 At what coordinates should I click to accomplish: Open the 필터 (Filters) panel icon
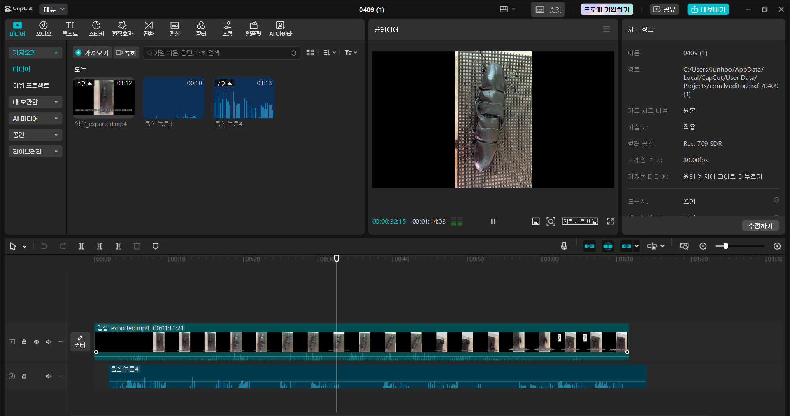pyautogui.click(x=201, y=29)
